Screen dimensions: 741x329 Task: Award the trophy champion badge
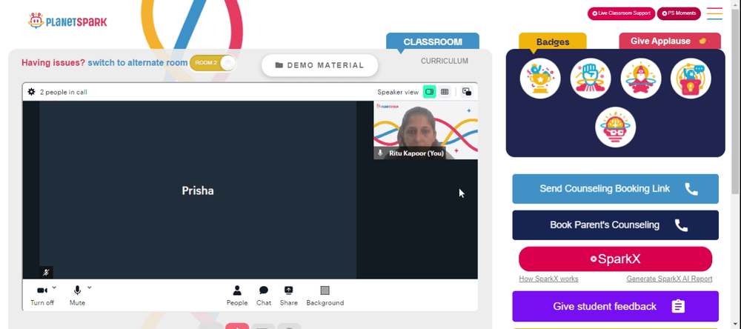coord(540,79)
